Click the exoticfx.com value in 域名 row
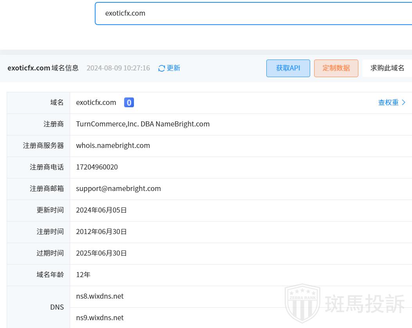This screenshot has width=412, height=328. [x=96, y=103]
